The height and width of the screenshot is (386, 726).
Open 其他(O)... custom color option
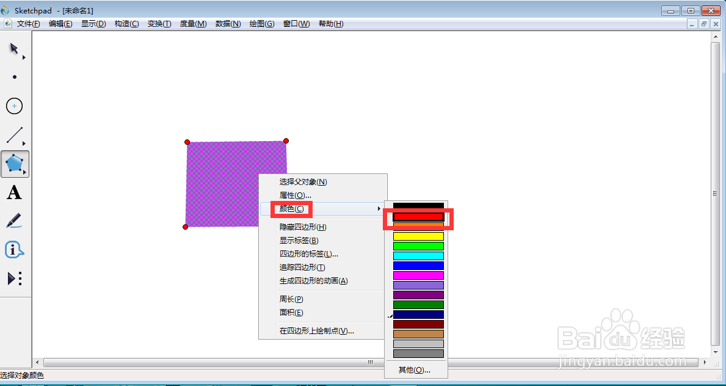pos(415,370)
